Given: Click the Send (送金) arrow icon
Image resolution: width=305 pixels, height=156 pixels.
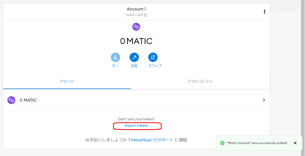Looking at the screenshot, I should [x=134, y=57].
